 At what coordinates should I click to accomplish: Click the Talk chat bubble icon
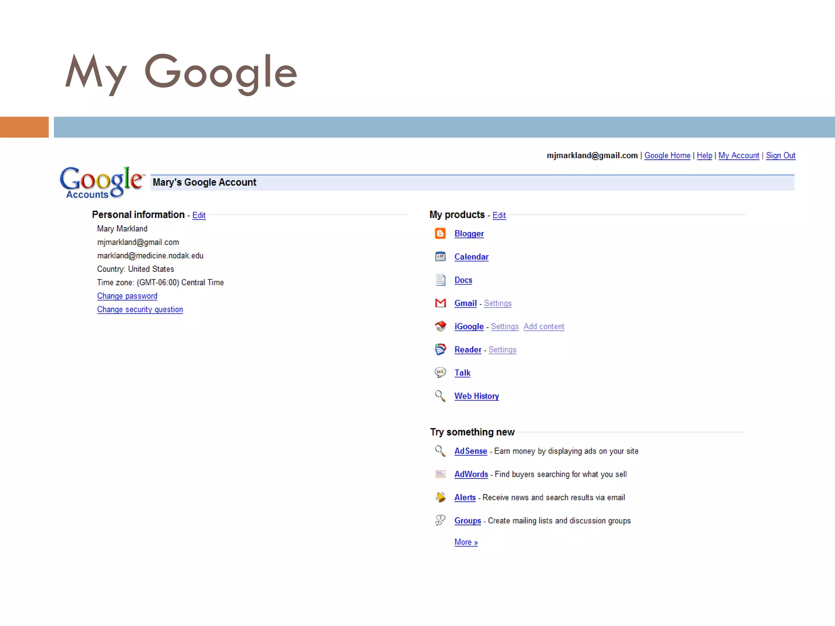pyautogui.click(x=440, y=373)
